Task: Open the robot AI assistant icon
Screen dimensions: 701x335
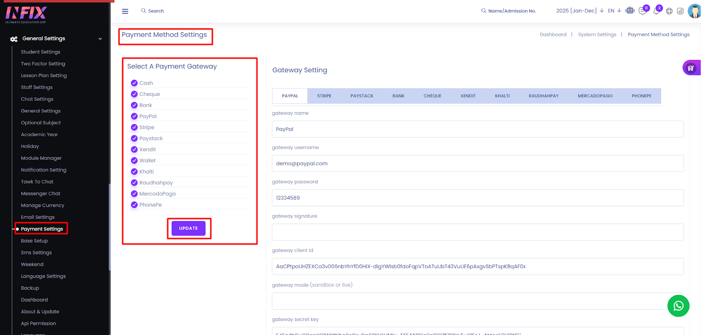Action: [630, 10]
